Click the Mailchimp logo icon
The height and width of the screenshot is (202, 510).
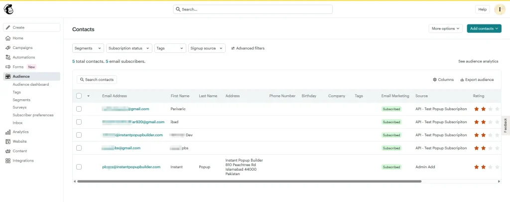(8, 9)
